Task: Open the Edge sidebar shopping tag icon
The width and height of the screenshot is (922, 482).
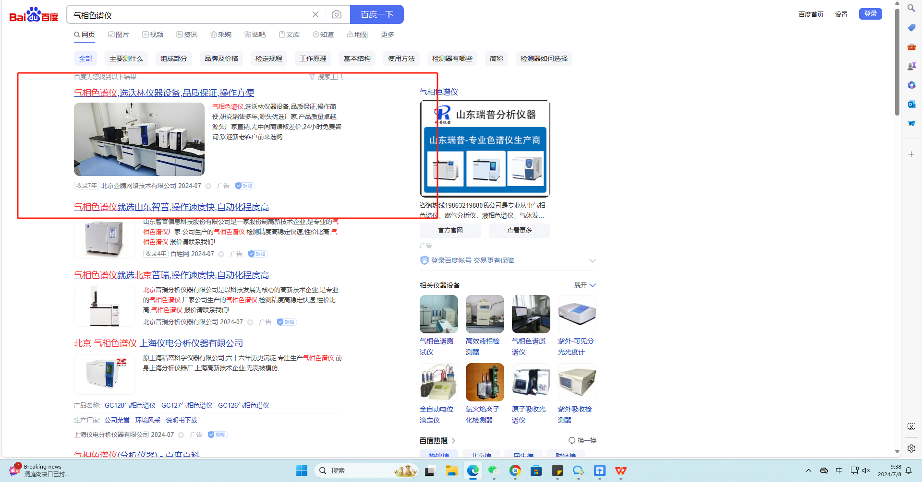Action: click(911, 27)
